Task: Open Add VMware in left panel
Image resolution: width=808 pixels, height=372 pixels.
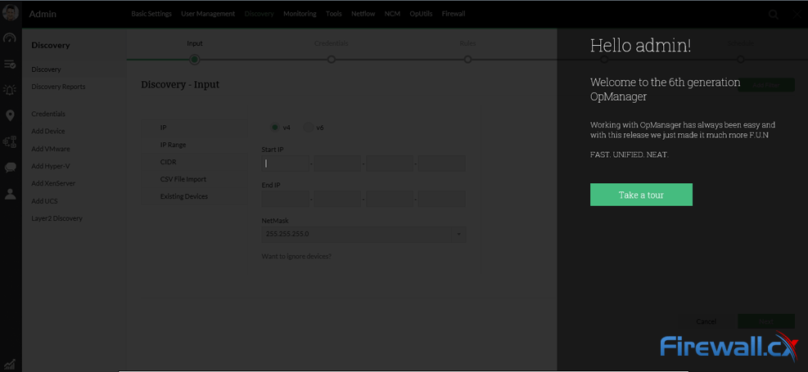Action: click(51, 149)
